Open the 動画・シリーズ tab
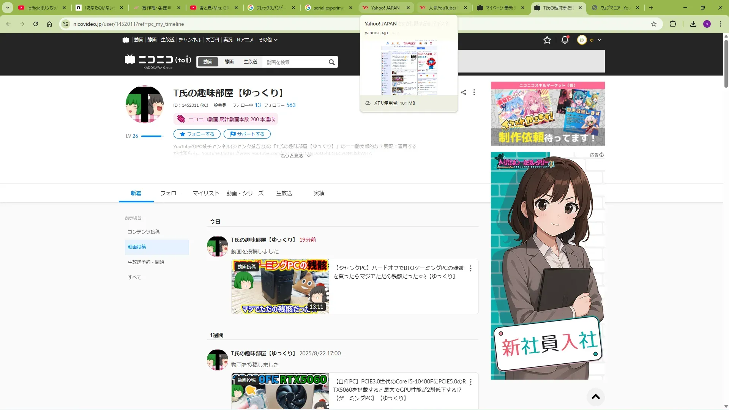This screenshot has height=410, width=729. [x=245, y=193]
